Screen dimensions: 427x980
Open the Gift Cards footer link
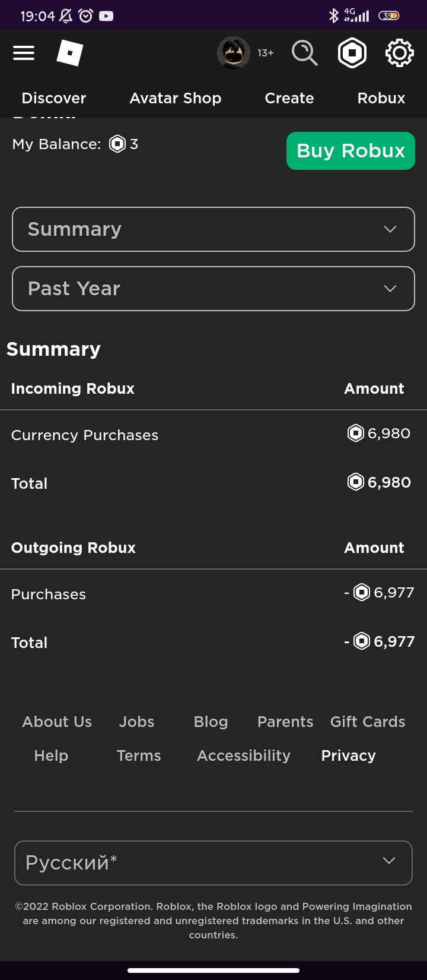pyautogui.click(x=368, y=722)
